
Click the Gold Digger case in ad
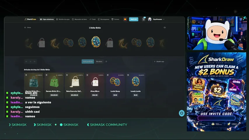click(198, 85)
